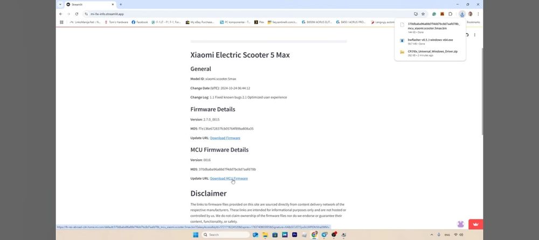Show hidden system tray icons chevron
This screenshot has width=539, height=240.
tap(432, 235)
